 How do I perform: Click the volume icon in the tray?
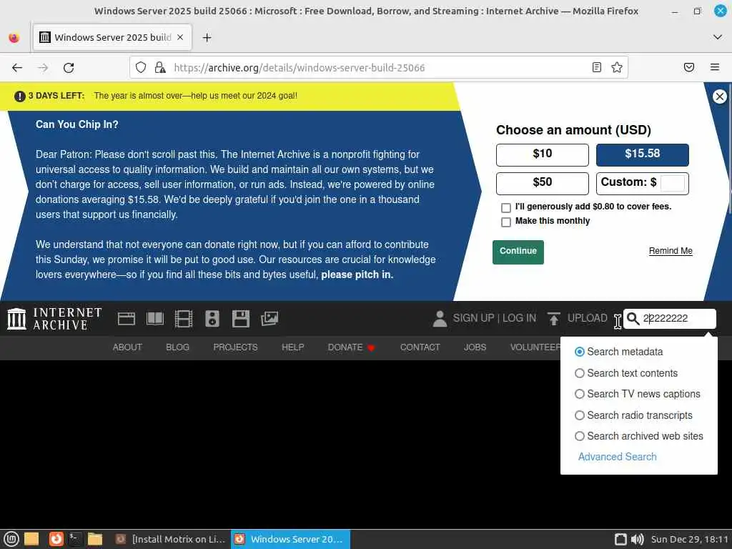coord(637,539)
